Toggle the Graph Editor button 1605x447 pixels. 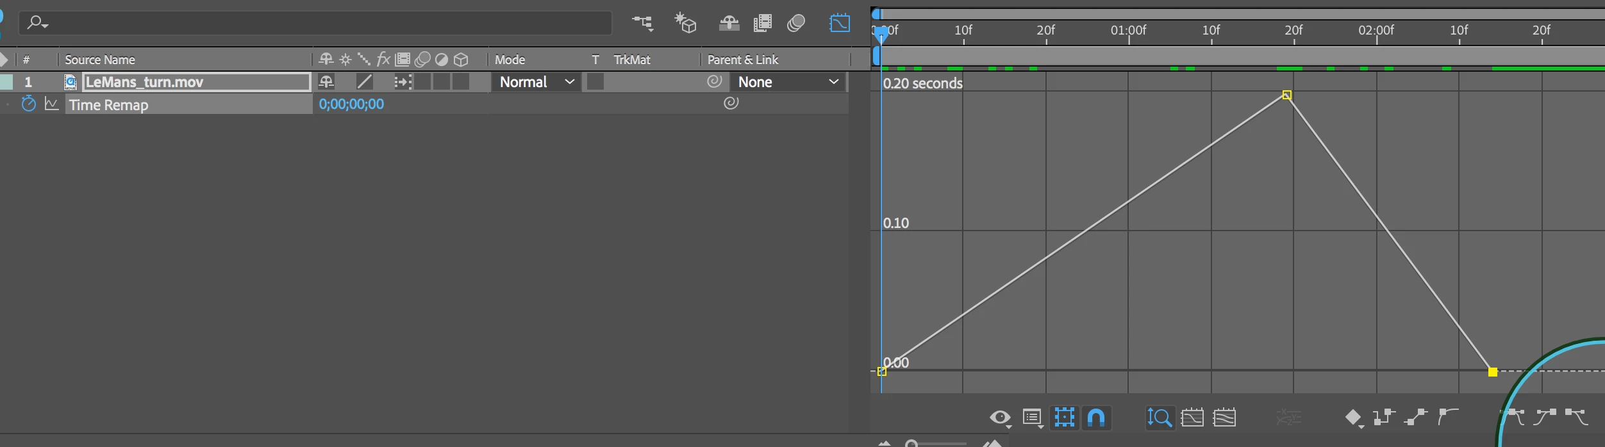(840, 23)
